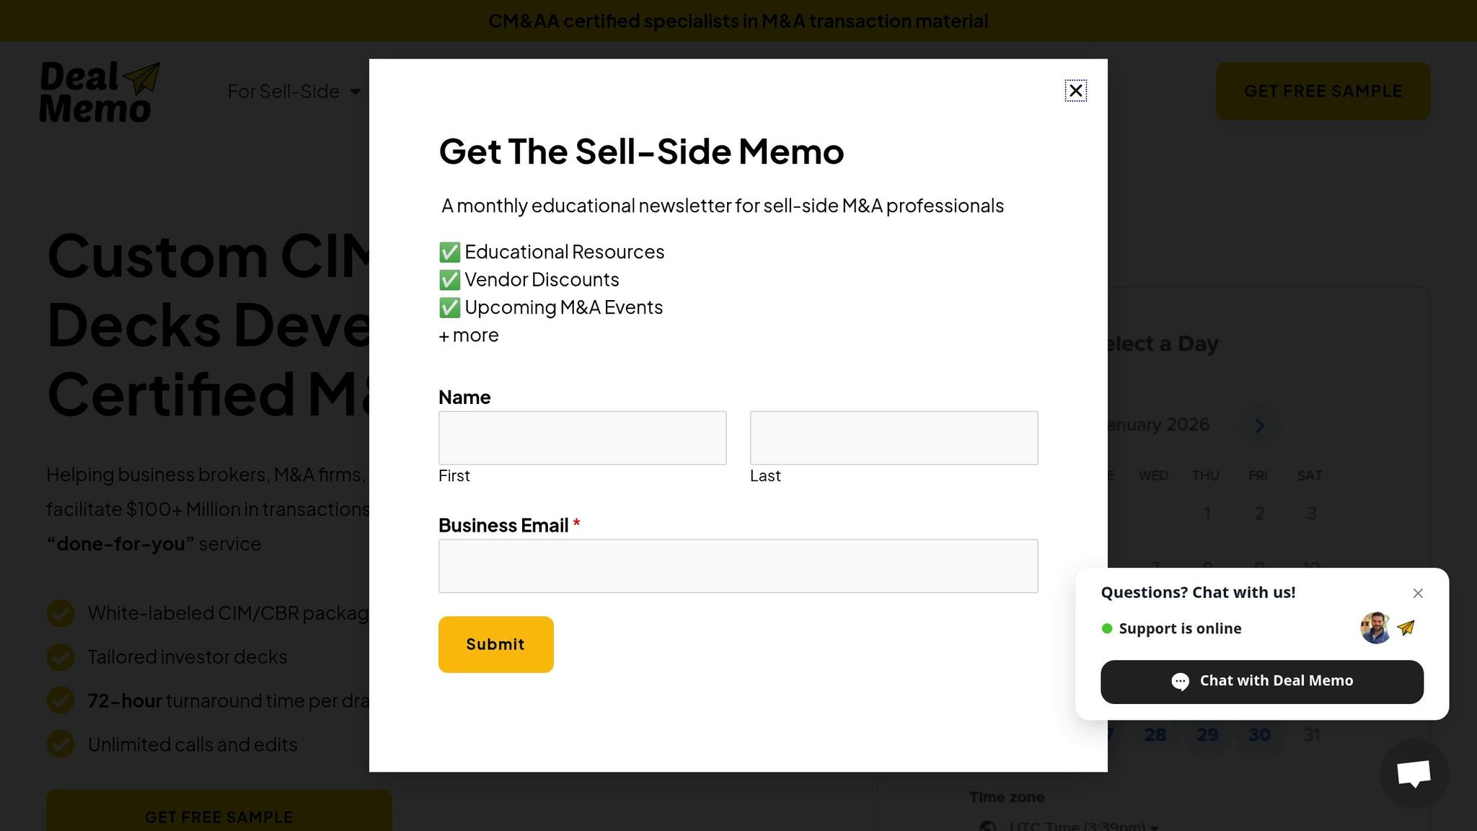1477x831 pixels.
Task: Click into the First name field
Action: tap(582, 438)
